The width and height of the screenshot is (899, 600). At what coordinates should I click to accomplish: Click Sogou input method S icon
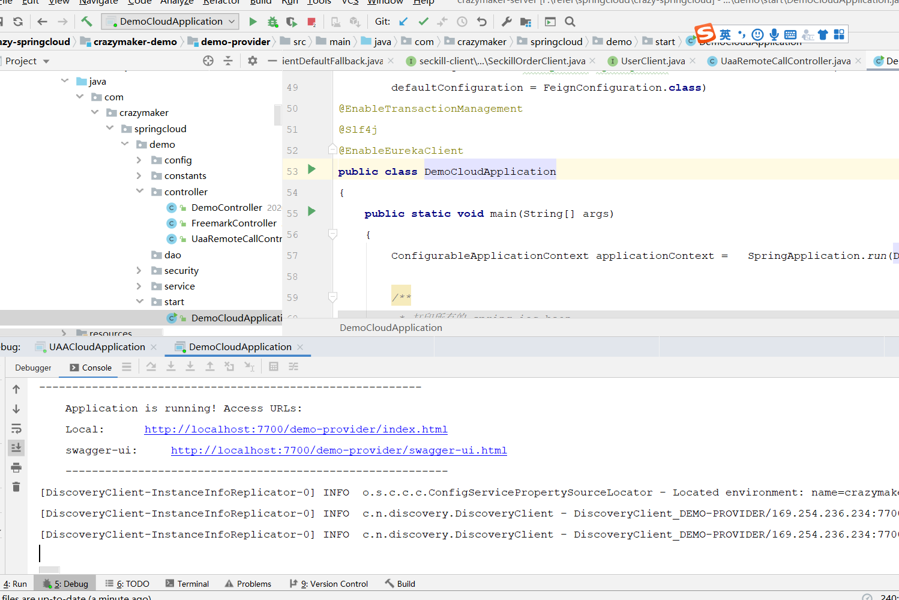pyautogui.click(x=705, y=34)
